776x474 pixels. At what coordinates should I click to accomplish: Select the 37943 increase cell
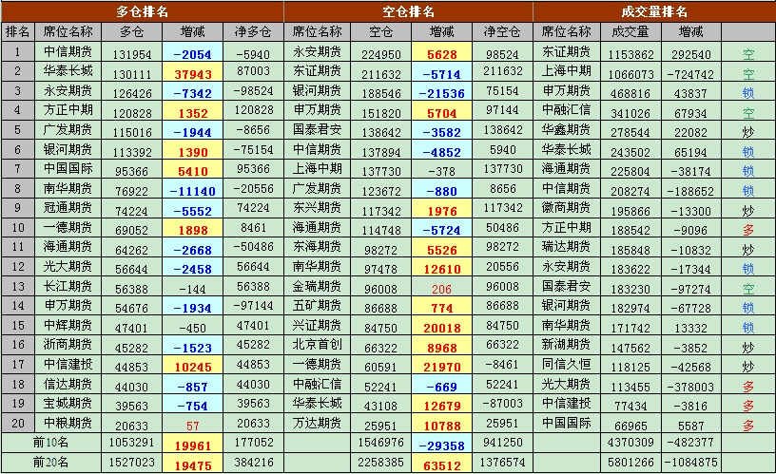coord(192,71)
